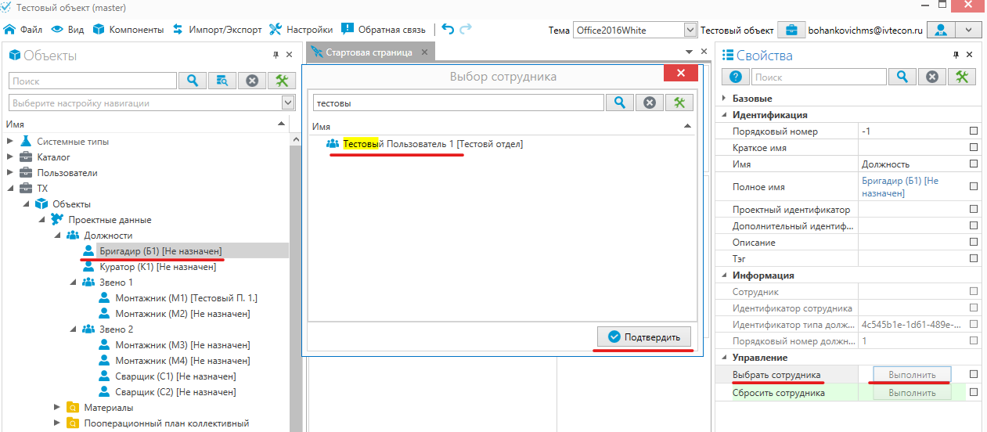Clear the employee dialog search with the X icon
This screenshot has height=432, width=987.
coord(649,103)
